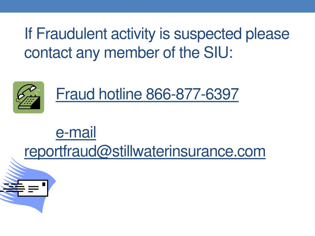
Task: Click the word "suspected" in the heading
Action: 208,34
